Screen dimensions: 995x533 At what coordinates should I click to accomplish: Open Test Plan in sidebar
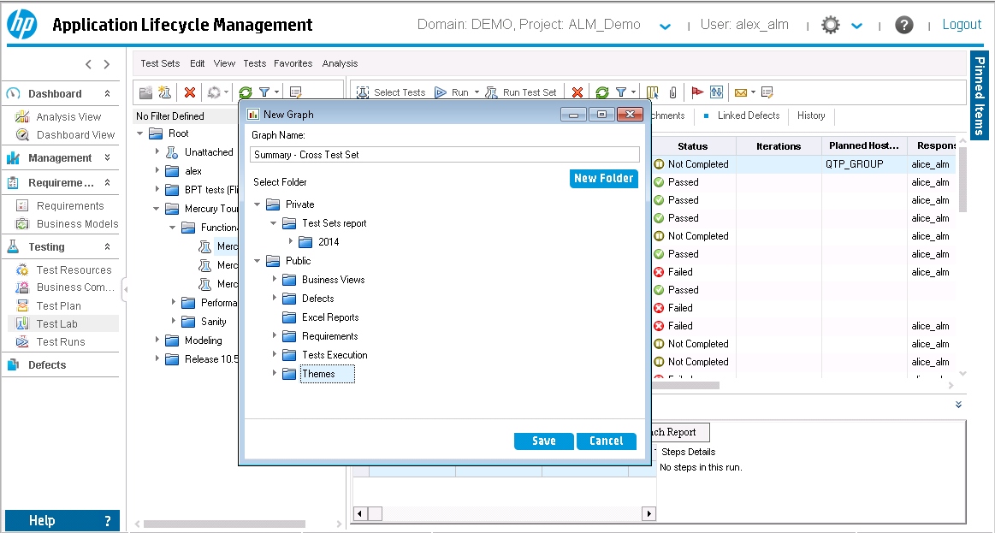click(58, 305)
